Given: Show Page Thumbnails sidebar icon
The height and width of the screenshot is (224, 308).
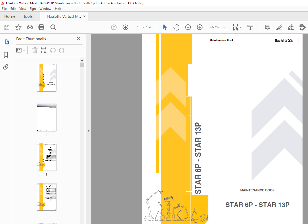Looking at the screenshot, I should point(6,42).
